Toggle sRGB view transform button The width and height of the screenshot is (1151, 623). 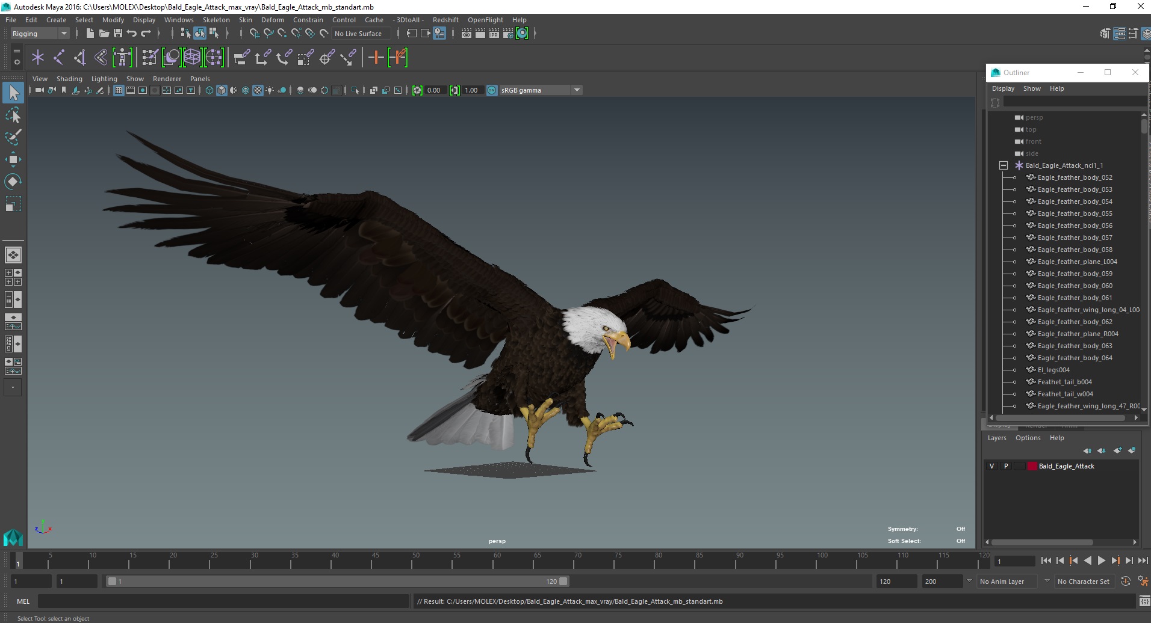pyautogui.click(x=492, y=90)
